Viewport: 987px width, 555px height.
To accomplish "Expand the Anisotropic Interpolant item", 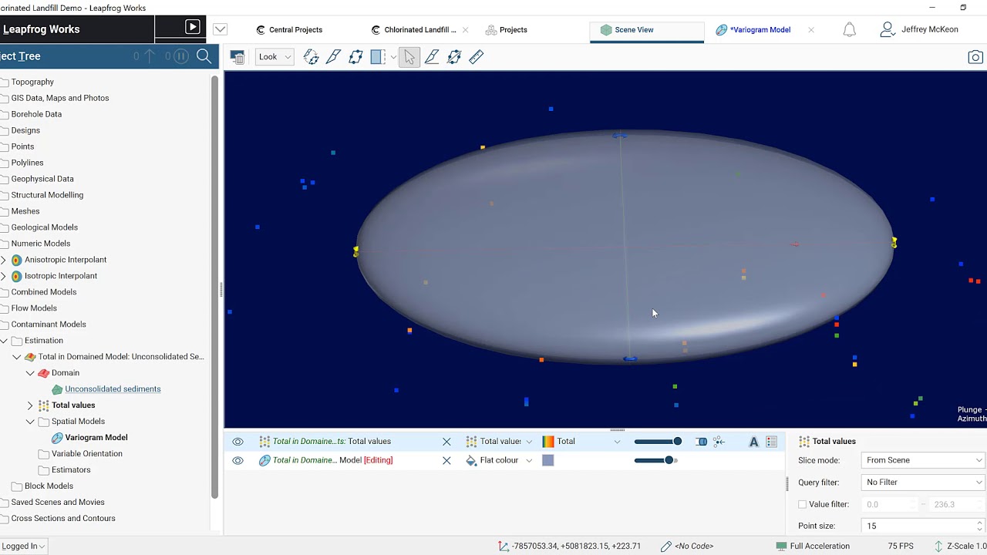I will pyautogui.click(x=4, y=260).
